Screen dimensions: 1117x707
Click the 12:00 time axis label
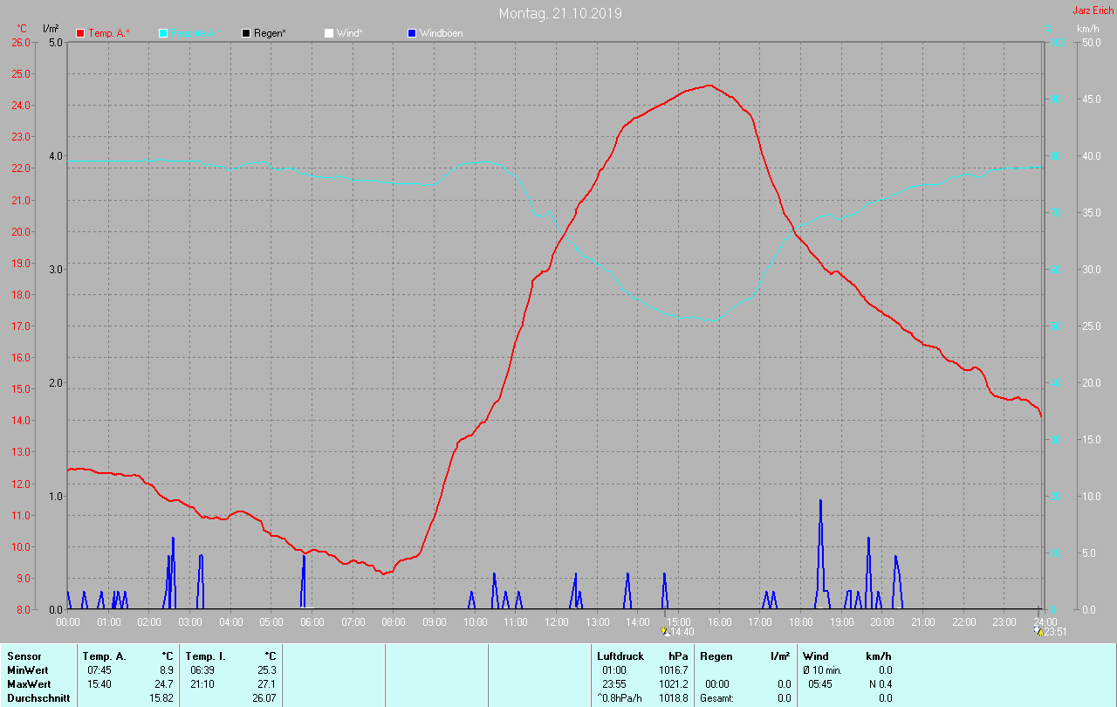tap(557, 621)
